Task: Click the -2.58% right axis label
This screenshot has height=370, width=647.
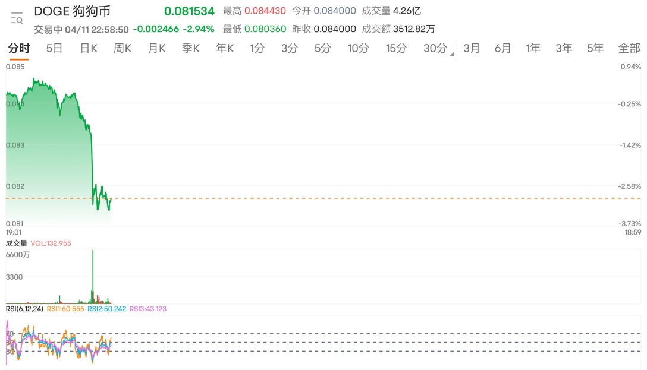Action: pos(629,186)
